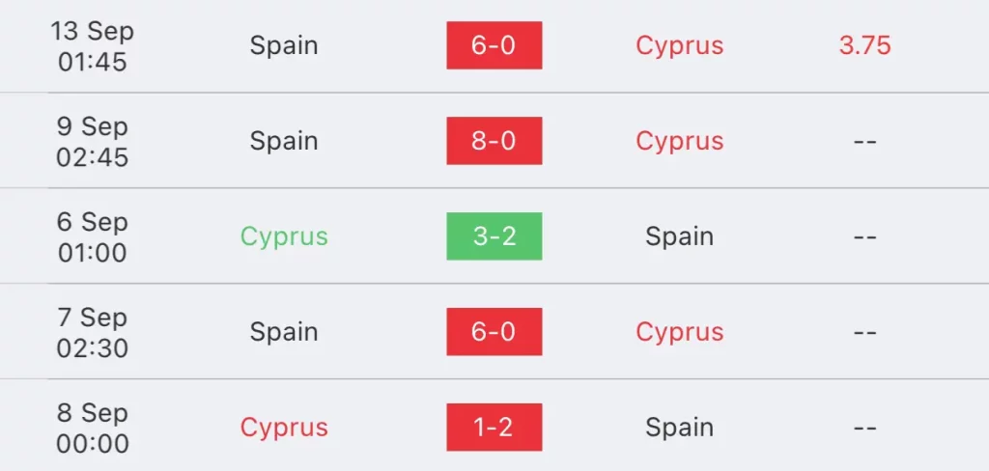Select Spain in the 8 Sep match

click(679, 427)
